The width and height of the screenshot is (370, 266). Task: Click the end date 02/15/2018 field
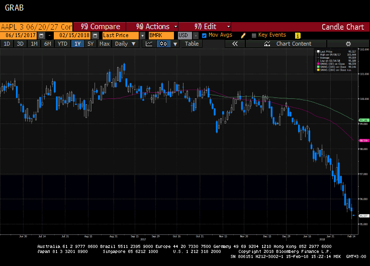[73, 36]
